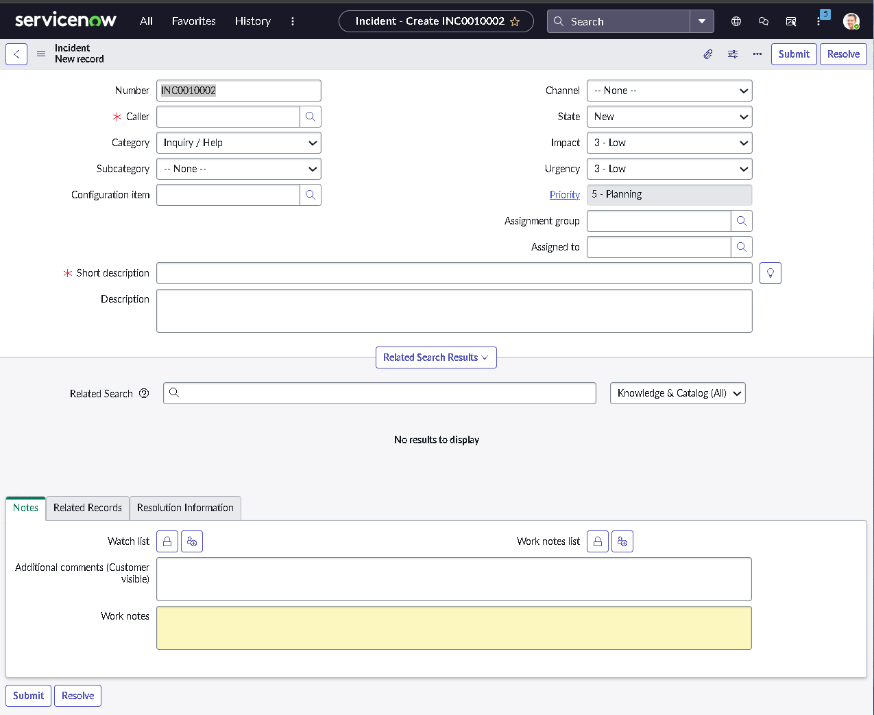Open the Category dropdown
Screen dimensions: 874x715
[x=239, y=143]
